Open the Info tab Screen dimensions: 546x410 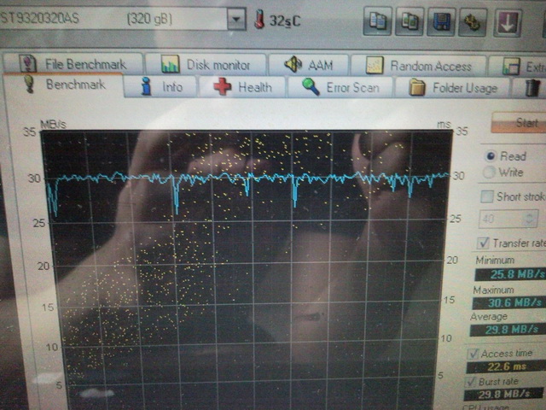point(161,86)
